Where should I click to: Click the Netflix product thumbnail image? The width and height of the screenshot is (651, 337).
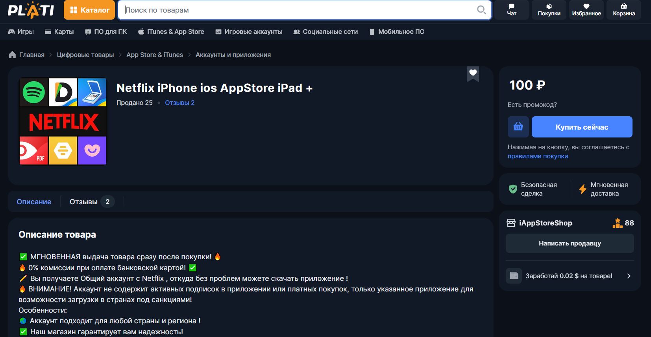point(63,121)
